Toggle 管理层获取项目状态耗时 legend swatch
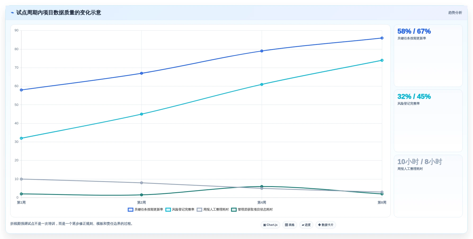 [x=234, y=210]
